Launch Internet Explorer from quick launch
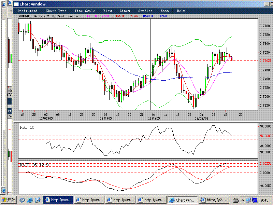273x205 pixels. pos(30,200)
